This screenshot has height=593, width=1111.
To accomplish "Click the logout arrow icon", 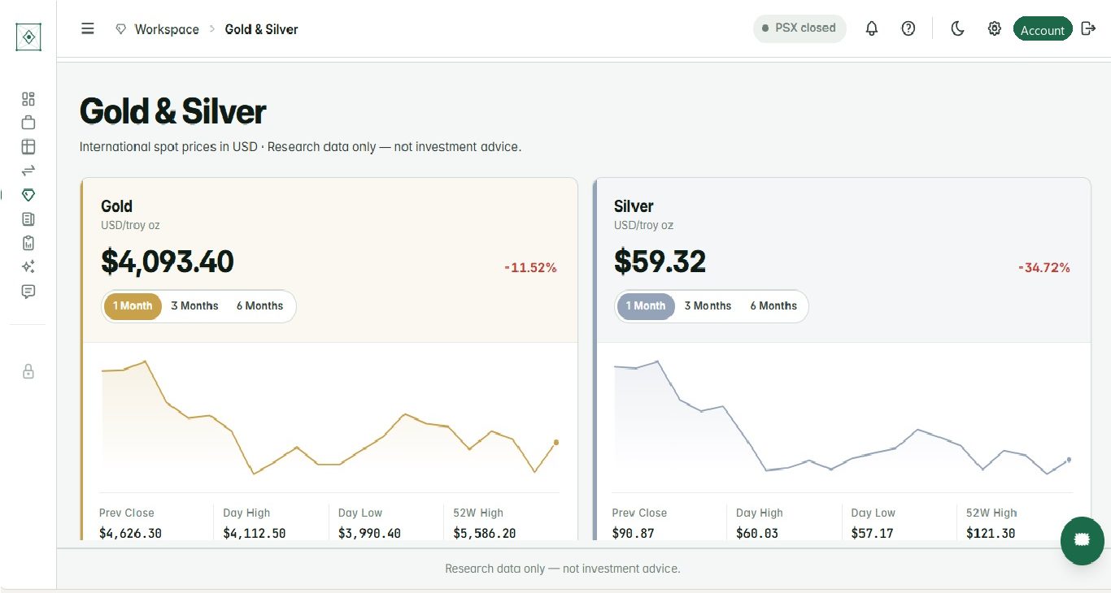I will 1089,28.
